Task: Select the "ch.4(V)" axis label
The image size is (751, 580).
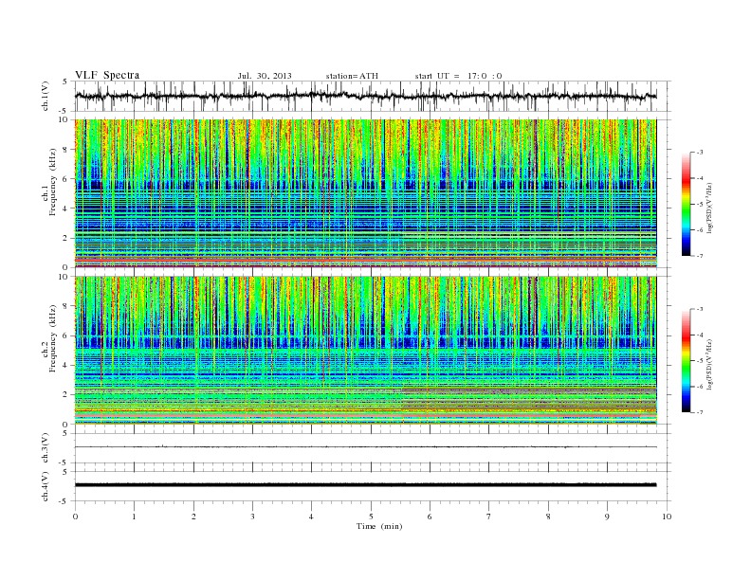Action: point(46,486)
